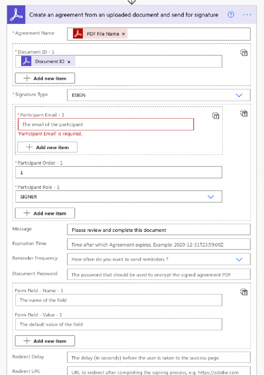Click the Redirect URL input field
Screen dimensions: 264x375
tap(159, 371)
